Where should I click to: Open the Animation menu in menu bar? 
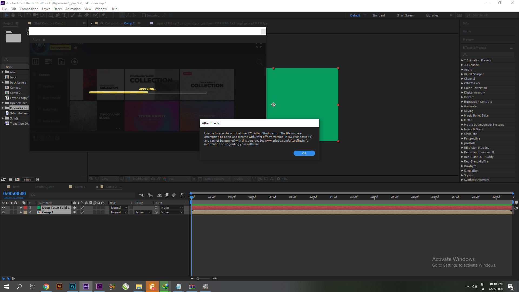tap(73, 9)
